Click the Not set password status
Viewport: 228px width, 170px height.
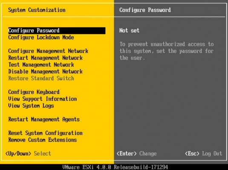pyautogui.click(x=129, y=31)
